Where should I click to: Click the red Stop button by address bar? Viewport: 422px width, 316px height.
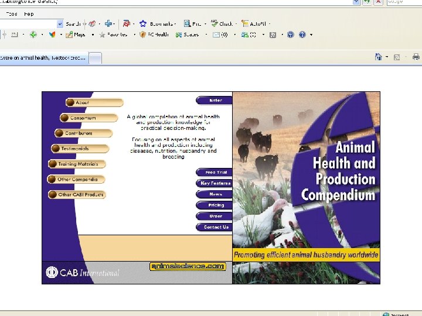(379, 2)
